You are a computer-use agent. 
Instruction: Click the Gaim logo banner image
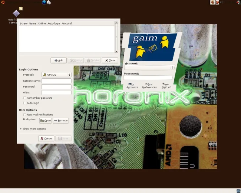pos(152,47)
